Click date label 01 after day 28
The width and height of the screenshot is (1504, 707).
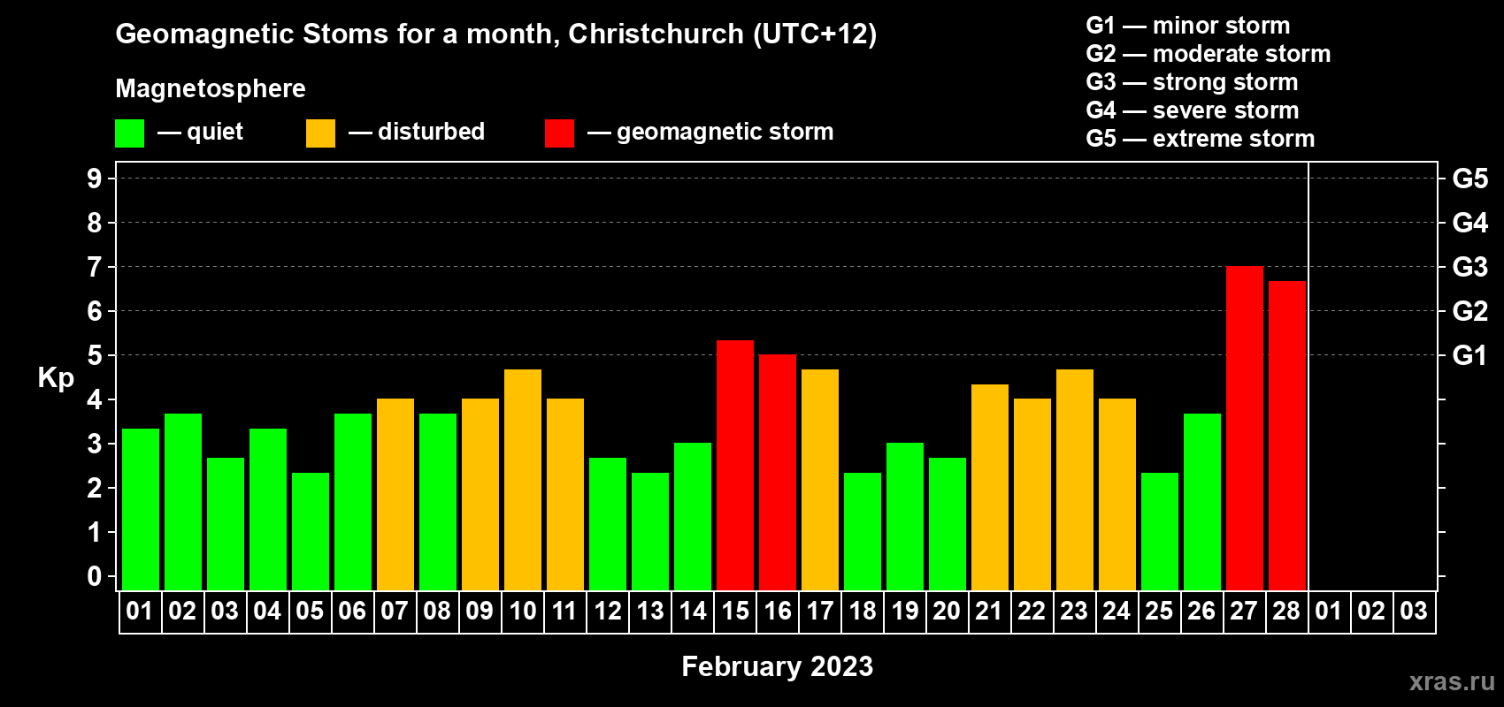[1329, 612]
